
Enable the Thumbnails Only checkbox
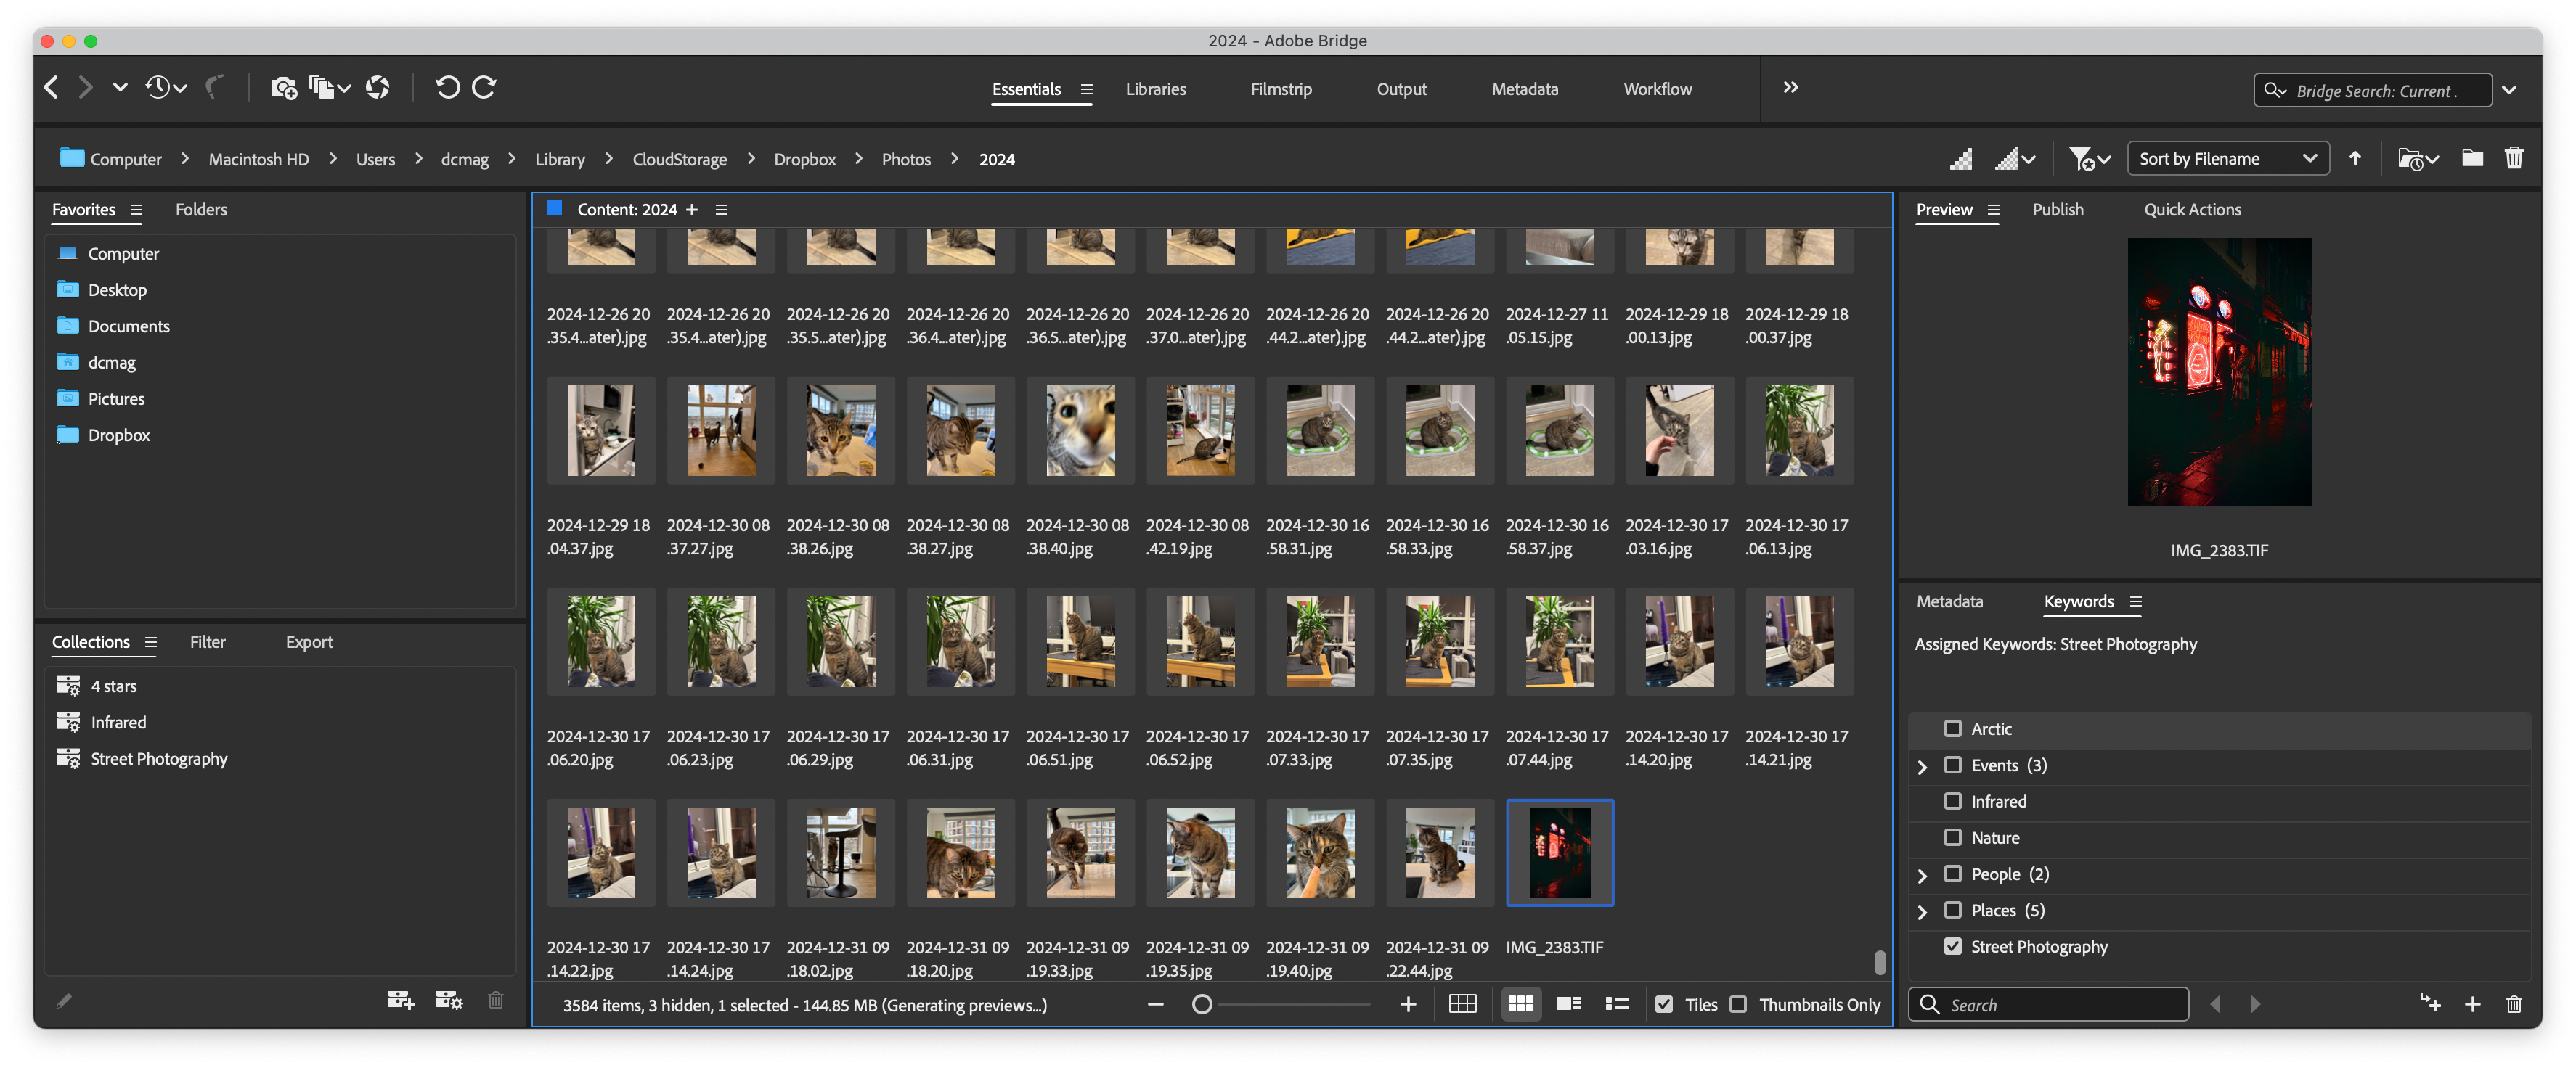tap(1739, 1004)
